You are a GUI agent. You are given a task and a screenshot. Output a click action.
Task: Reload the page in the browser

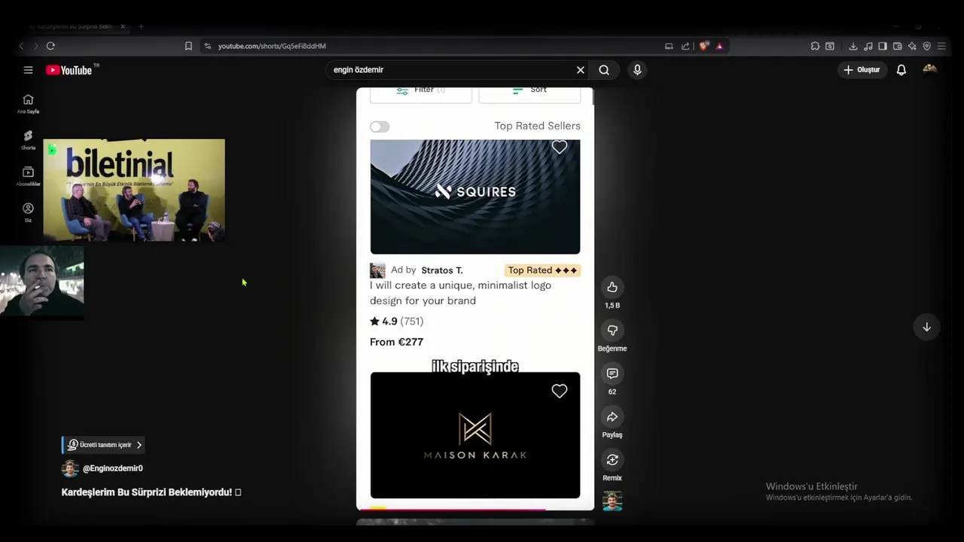[x=50, y=46]
